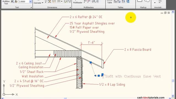The width and height of the screenshot is (176, 99).
Task: Open the Annotation scaling dropdown arrow
Action: [x=155, y=2]
